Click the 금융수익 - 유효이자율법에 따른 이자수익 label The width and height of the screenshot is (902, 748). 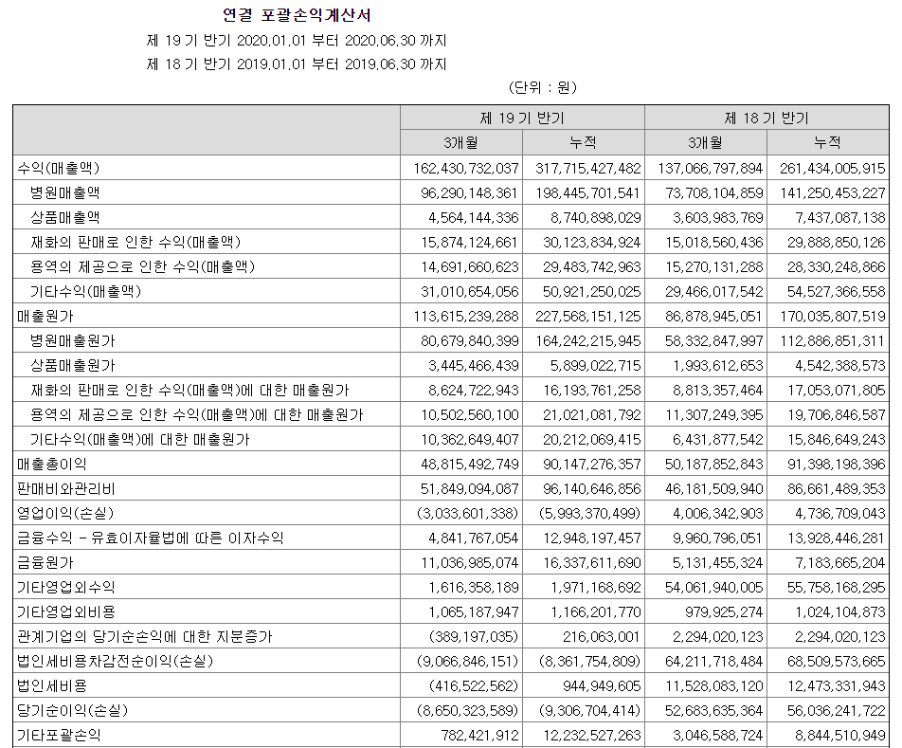(x=150, y=538)
